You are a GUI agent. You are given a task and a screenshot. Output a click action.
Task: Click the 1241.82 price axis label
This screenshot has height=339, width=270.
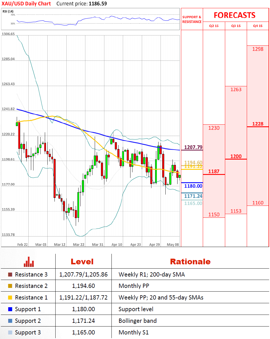pyautogui.click(x=8, y=109)
